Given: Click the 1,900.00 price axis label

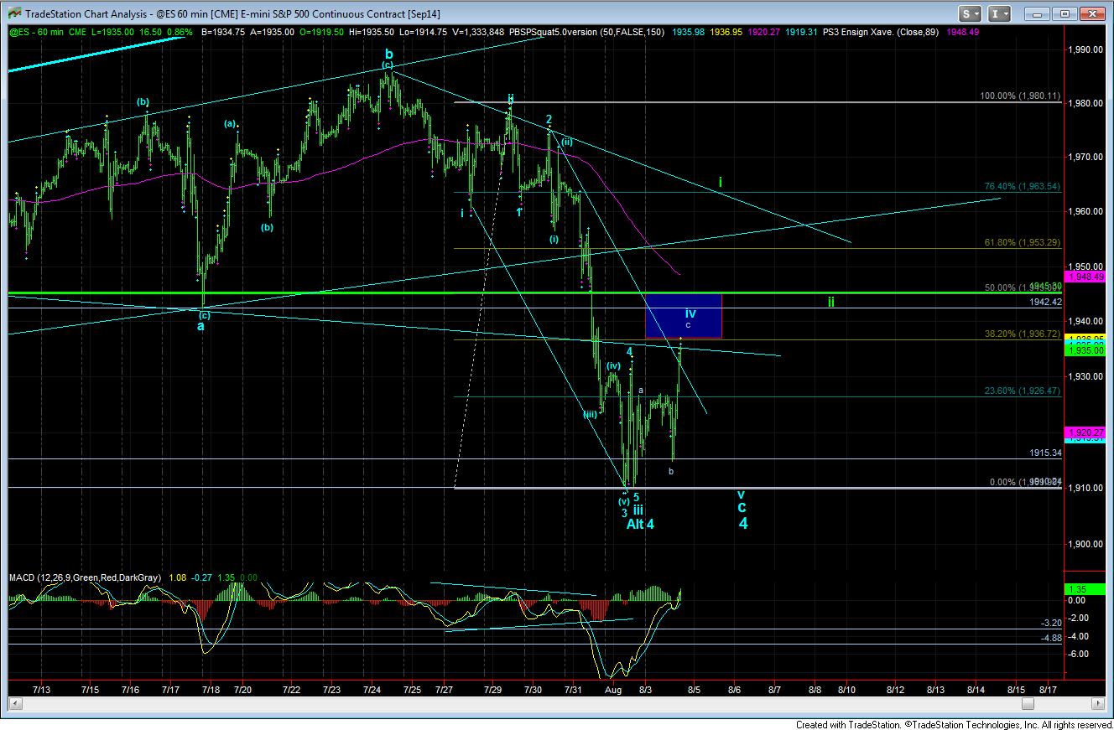Looking at the screenshot, I should click(1085, 543).
